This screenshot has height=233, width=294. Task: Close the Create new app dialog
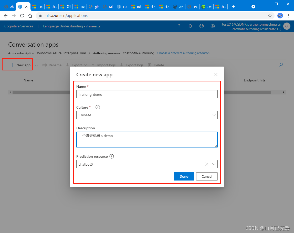[x=216, y=75]
